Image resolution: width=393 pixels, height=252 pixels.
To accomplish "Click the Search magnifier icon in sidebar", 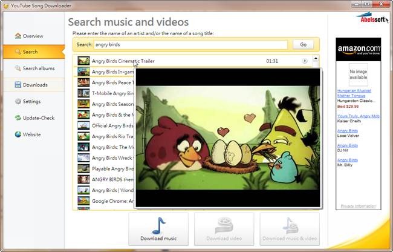I will (x=18, y=51).
